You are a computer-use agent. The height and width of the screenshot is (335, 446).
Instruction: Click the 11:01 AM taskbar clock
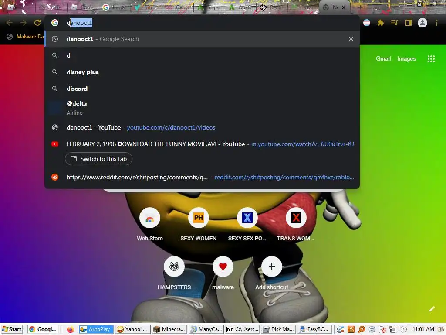[423, 329]
